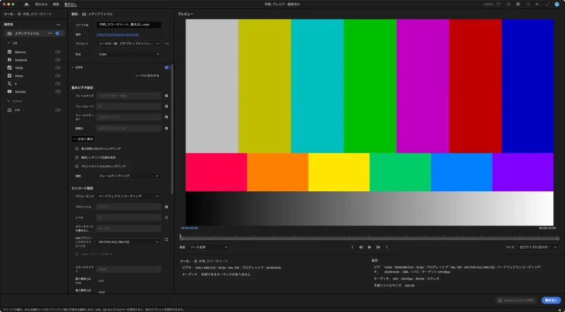Click the blue 書き出し export button
Image resolution: width=565 pixels, height=312 pixels.
coord(551,300)
